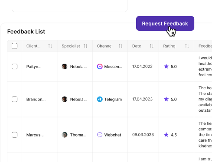Click the Webchat channel icon
212x162 pixels.
click(100, 135)
